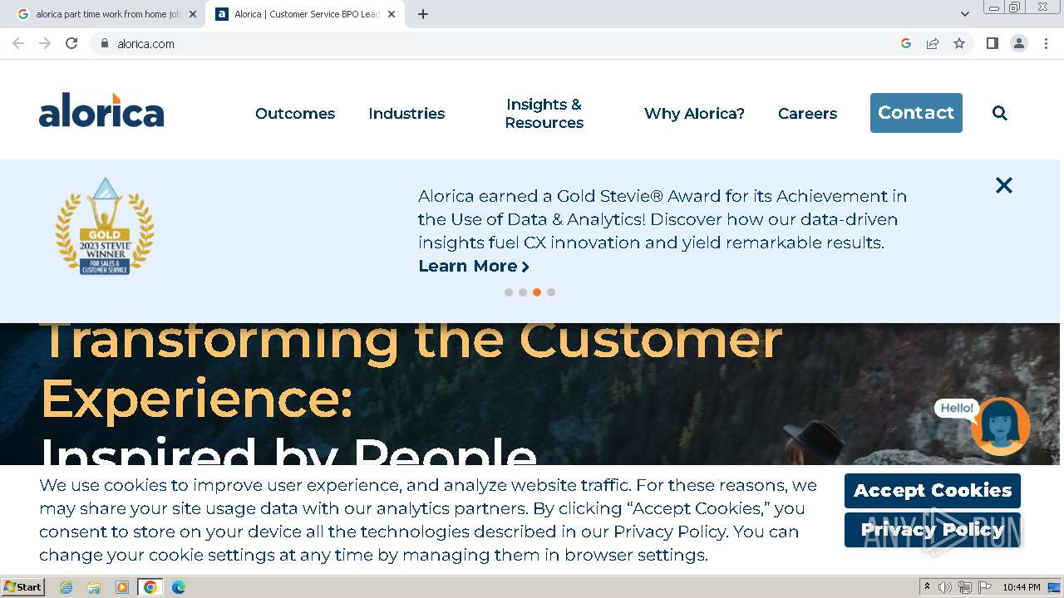Click the Chrome taskbar icon
Viewport: 1064px width, 598px height.
[x=150, y=587]
